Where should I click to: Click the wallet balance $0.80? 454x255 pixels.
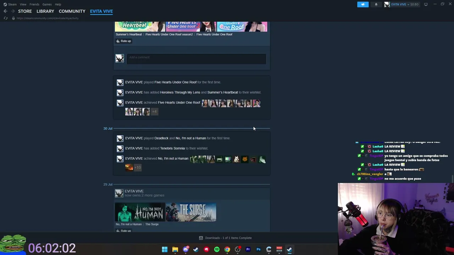point(414,4)
